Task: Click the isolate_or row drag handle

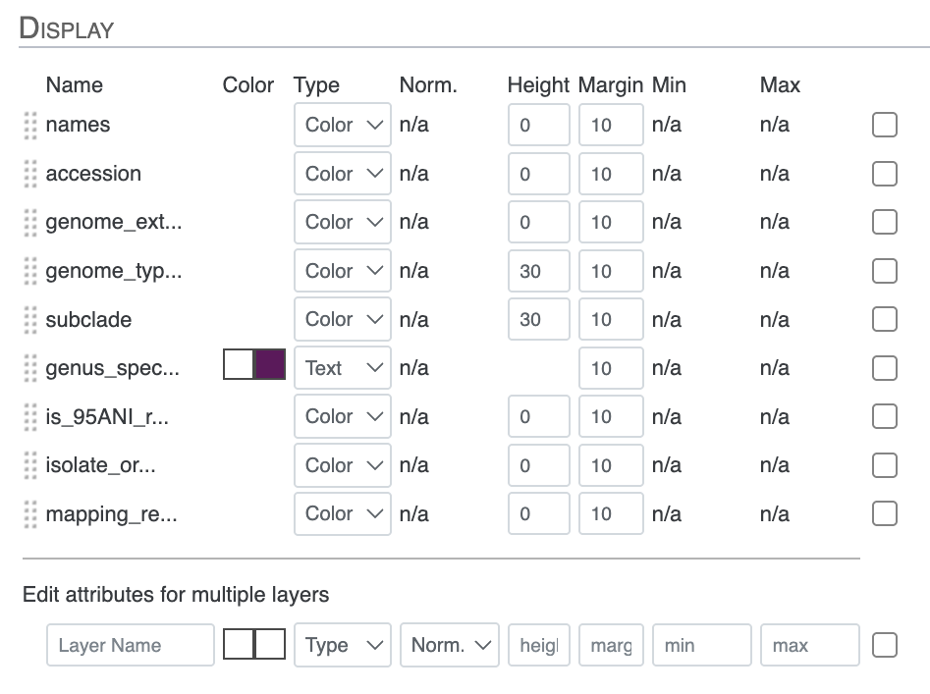Action: pos(30,465)
